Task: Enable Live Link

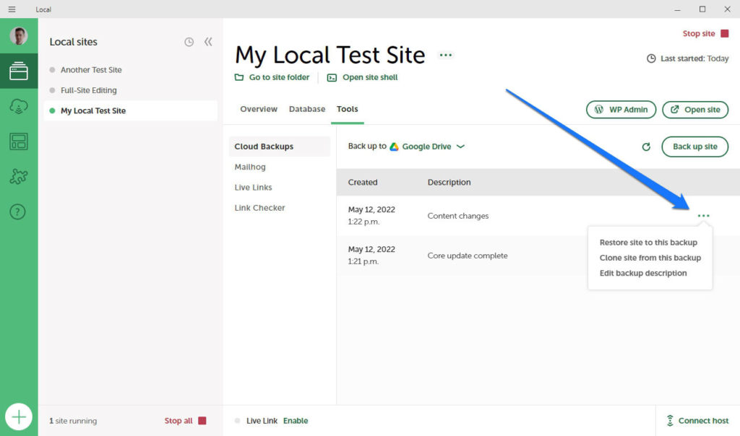Action: tap(296, 420)
